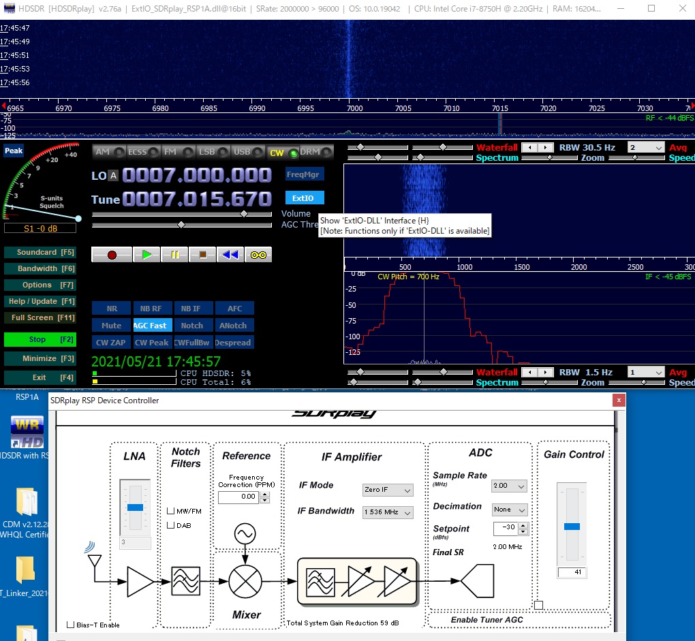
Task: Click right arrow beside RBW 30.5 Hz
Action: point(546,148)
